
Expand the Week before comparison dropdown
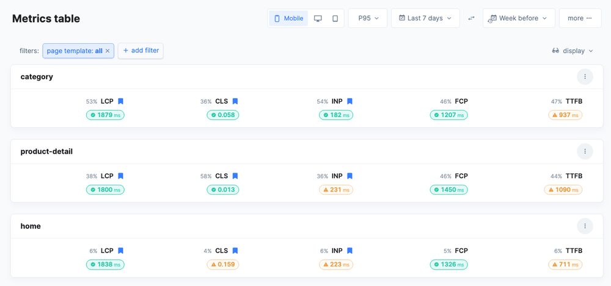(519, 18)
